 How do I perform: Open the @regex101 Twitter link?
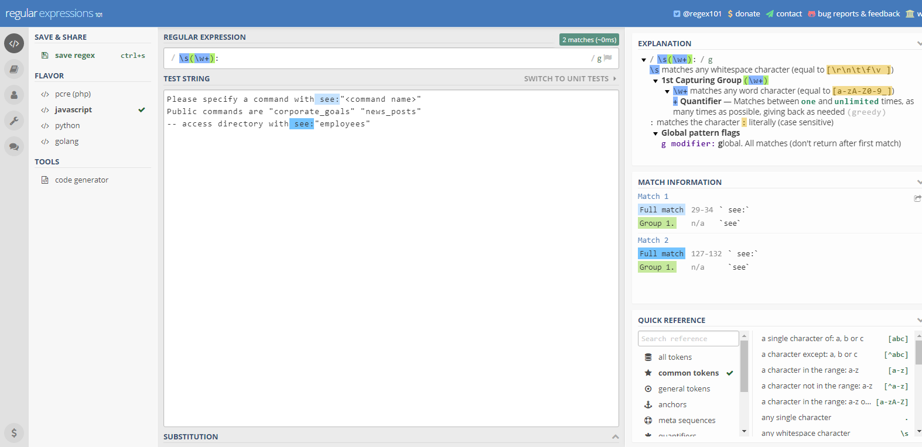[697, 13]
